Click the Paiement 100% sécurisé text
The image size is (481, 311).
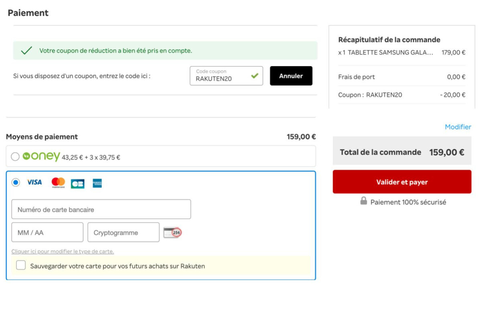pos(408,202)
